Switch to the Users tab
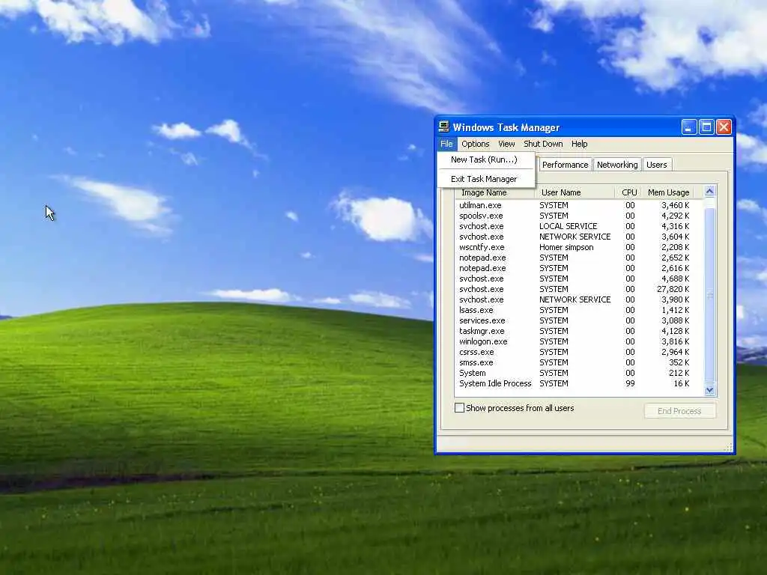The width and height of the screenshot is (767, 575). click(x=656, y=165)
